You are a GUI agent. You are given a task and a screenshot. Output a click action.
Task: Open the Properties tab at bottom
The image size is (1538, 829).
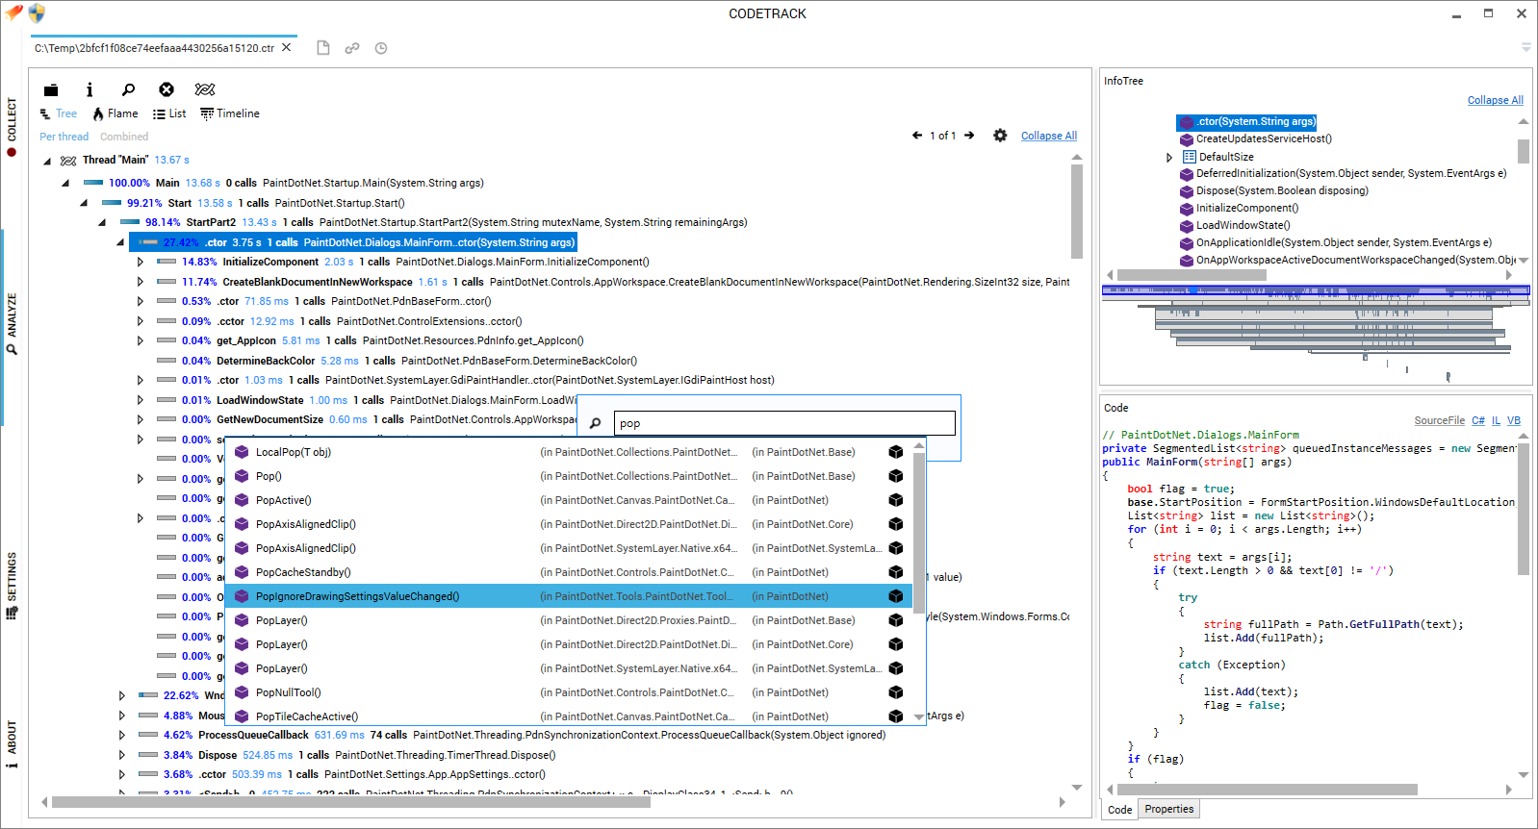[1169, 809]
